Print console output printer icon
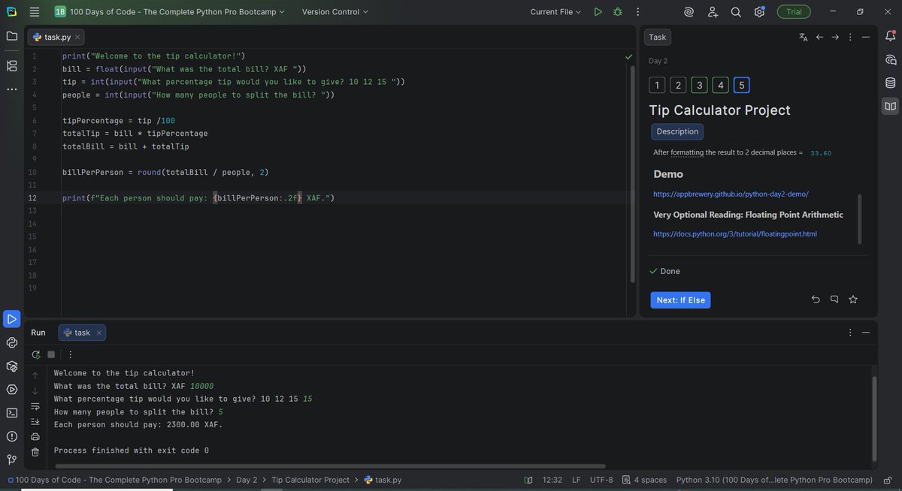902x491 pixels. click(x=35, y=436)
